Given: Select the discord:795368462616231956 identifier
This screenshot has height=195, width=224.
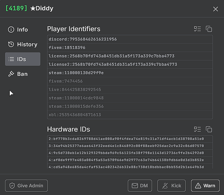Looking at the screenshot, I should pos(130,39).
